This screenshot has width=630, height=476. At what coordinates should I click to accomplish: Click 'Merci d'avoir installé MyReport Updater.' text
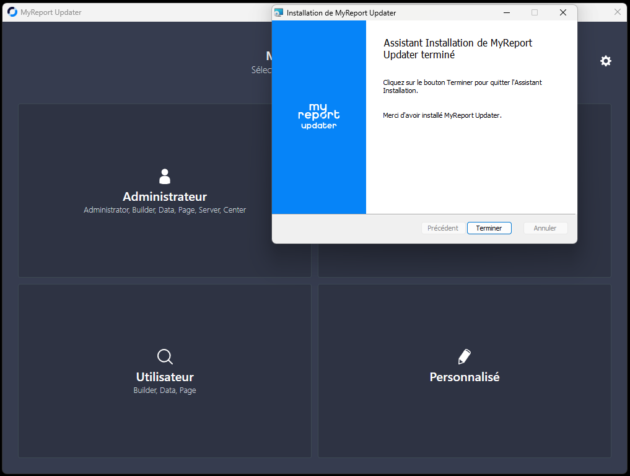pos(442,115)
